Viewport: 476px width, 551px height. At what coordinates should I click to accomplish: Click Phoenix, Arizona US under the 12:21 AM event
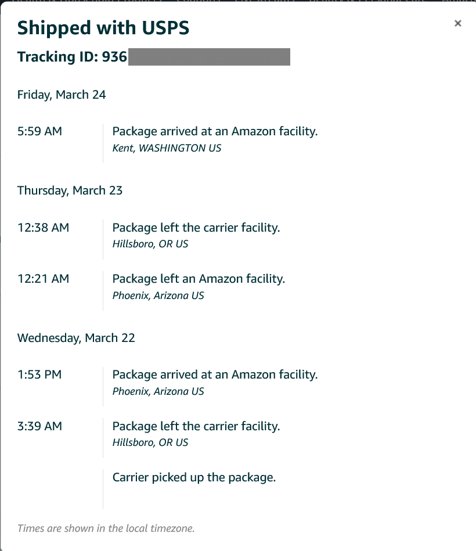point(158,296)
